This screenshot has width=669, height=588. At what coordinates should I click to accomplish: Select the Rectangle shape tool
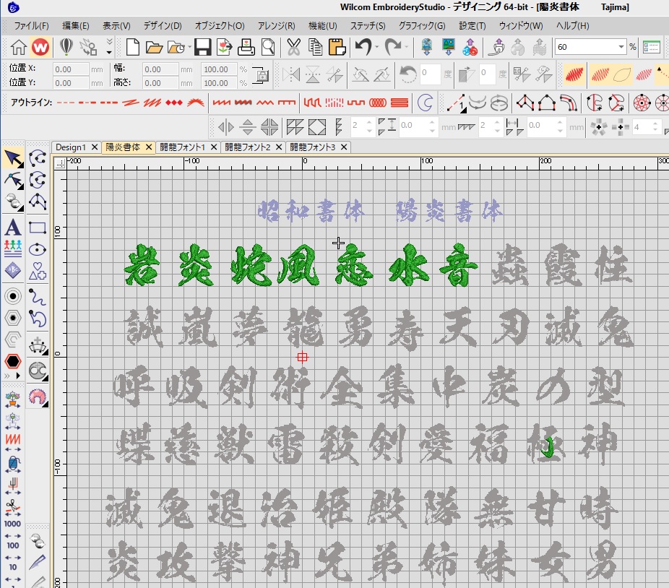(x=38, y=228)
